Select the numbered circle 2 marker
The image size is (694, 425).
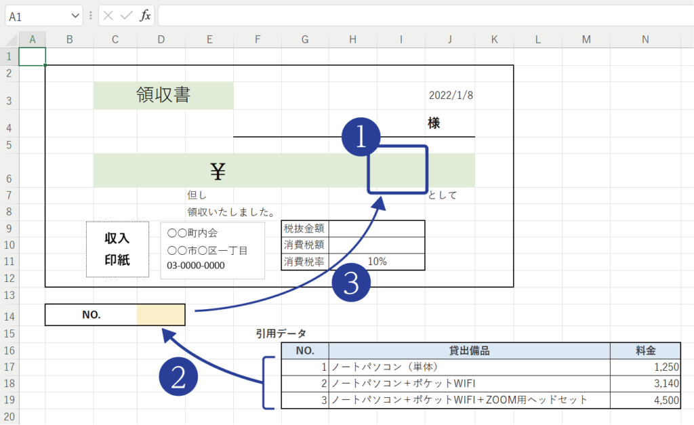click(x=178, y=376)
